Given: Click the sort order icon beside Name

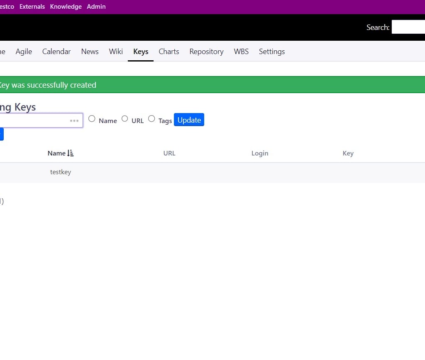Looking at the screenshot, I should [x=71, y=153].
